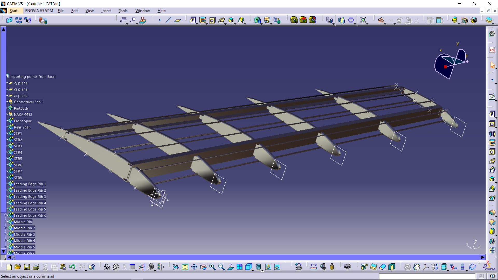
Task: Select NACA 4412 geometrical set
Action: click(23, 114)
